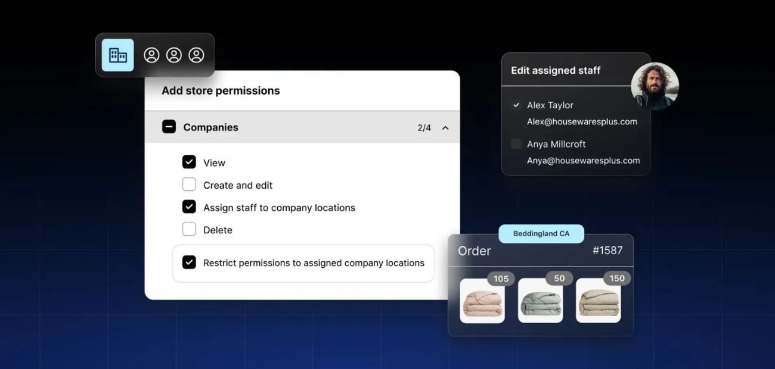This screenshot has width=775, height=369.
Task: Click the last staff user icon
Action: (196, 55)
